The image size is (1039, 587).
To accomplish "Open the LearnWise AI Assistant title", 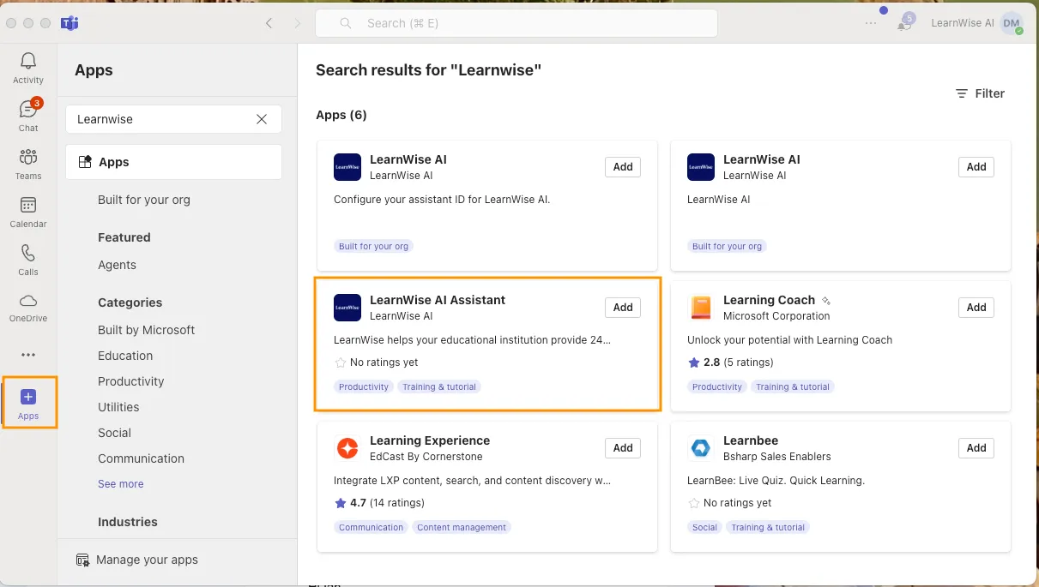I will click(x=438, y=300).
